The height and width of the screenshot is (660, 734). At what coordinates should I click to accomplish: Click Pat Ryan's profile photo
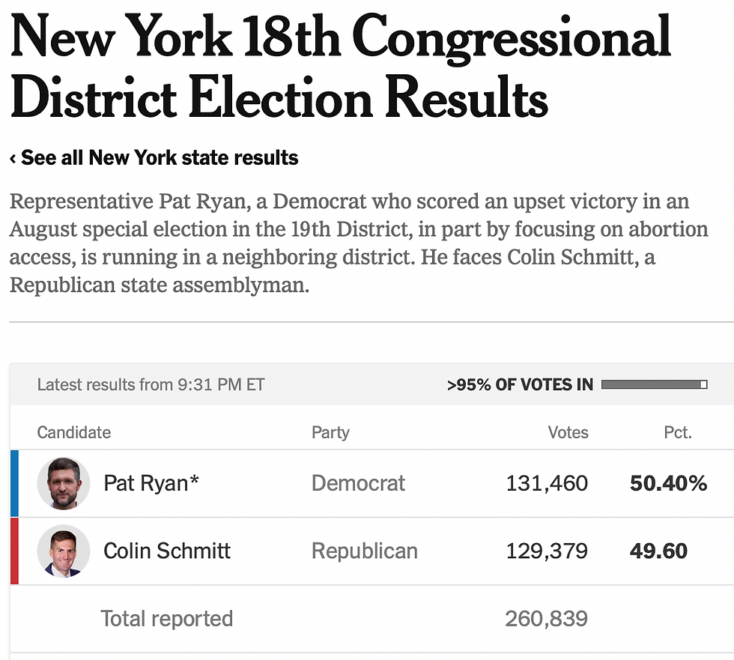click(64, 483)
